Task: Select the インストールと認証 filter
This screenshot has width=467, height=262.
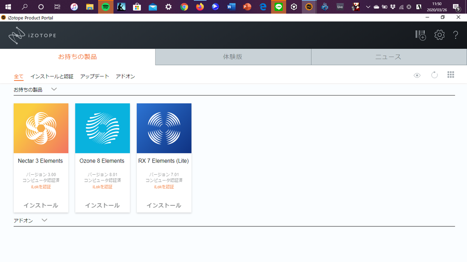Action: click(52, 76)
